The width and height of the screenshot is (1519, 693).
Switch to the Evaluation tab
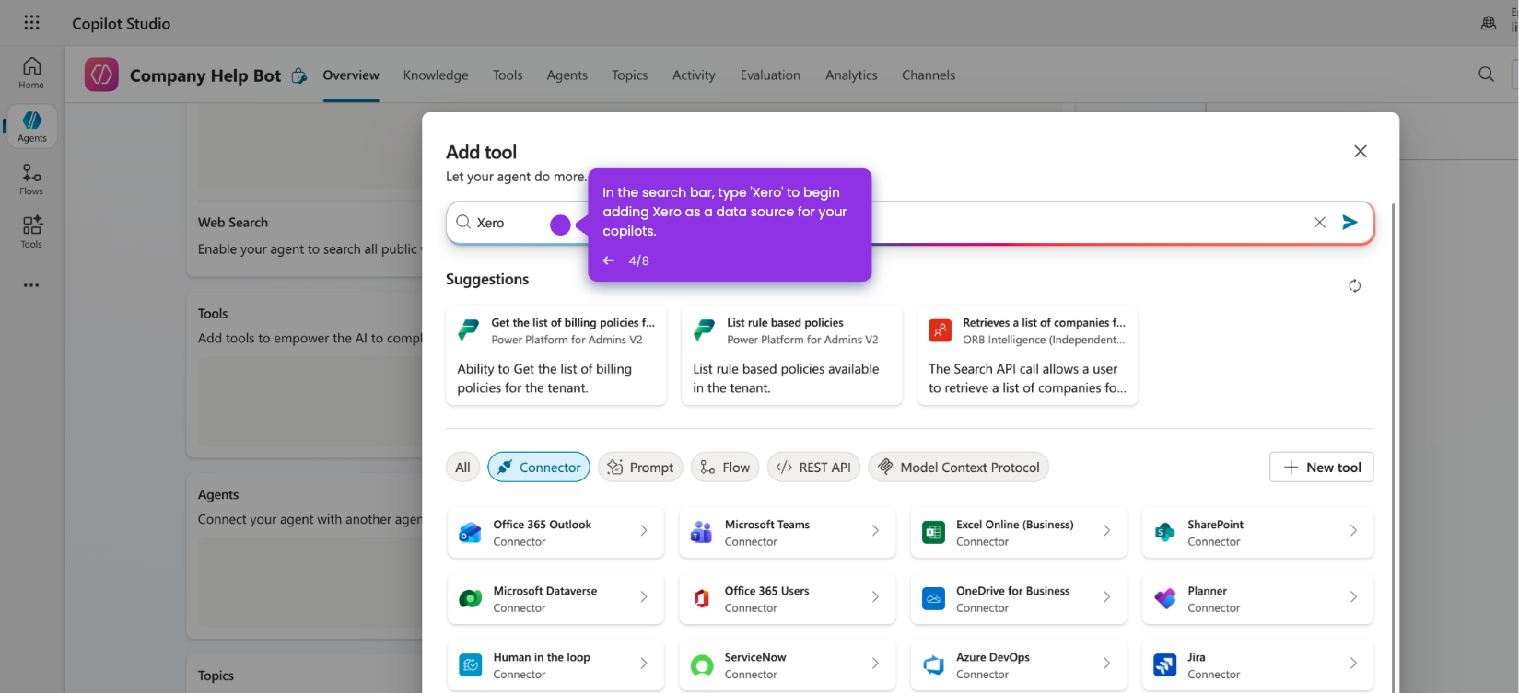pyautogui.click(x=770, y=75)
